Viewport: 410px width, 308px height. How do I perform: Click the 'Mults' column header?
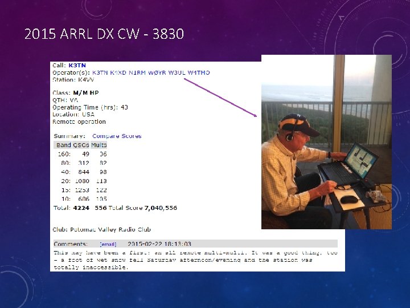tap(99, 145)
